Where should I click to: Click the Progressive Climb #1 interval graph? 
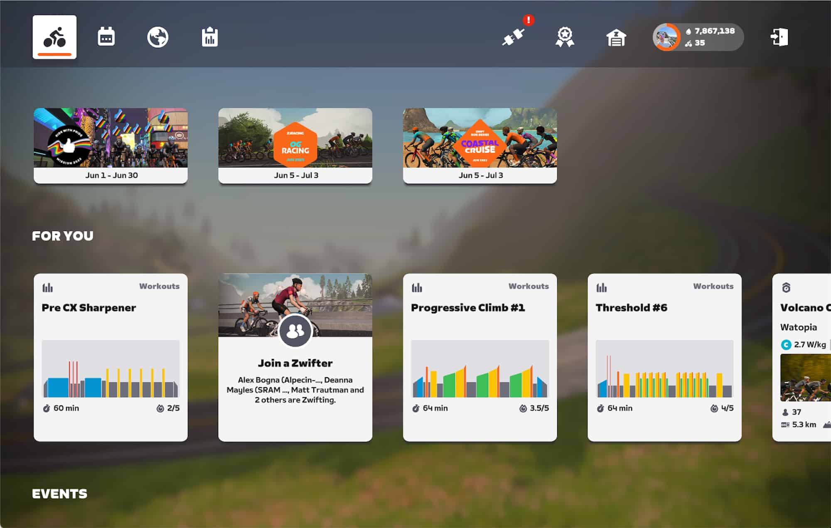pos(480,369)
